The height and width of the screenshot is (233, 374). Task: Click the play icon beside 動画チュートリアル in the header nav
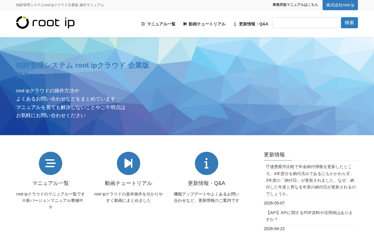click(x=185, y=24)
